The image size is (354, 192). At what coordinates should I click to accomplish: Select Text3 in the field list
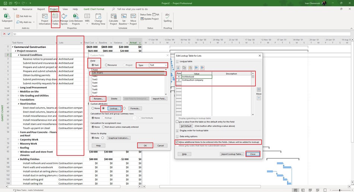(95, 80)
